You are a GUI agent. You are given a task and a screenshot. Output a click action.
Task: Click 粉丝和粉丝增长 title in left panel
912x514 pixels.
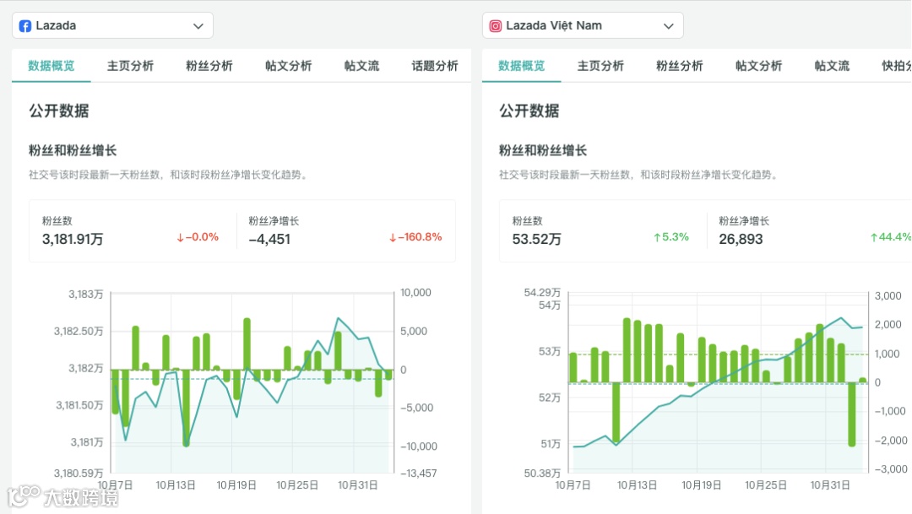(x=73, y=150)
